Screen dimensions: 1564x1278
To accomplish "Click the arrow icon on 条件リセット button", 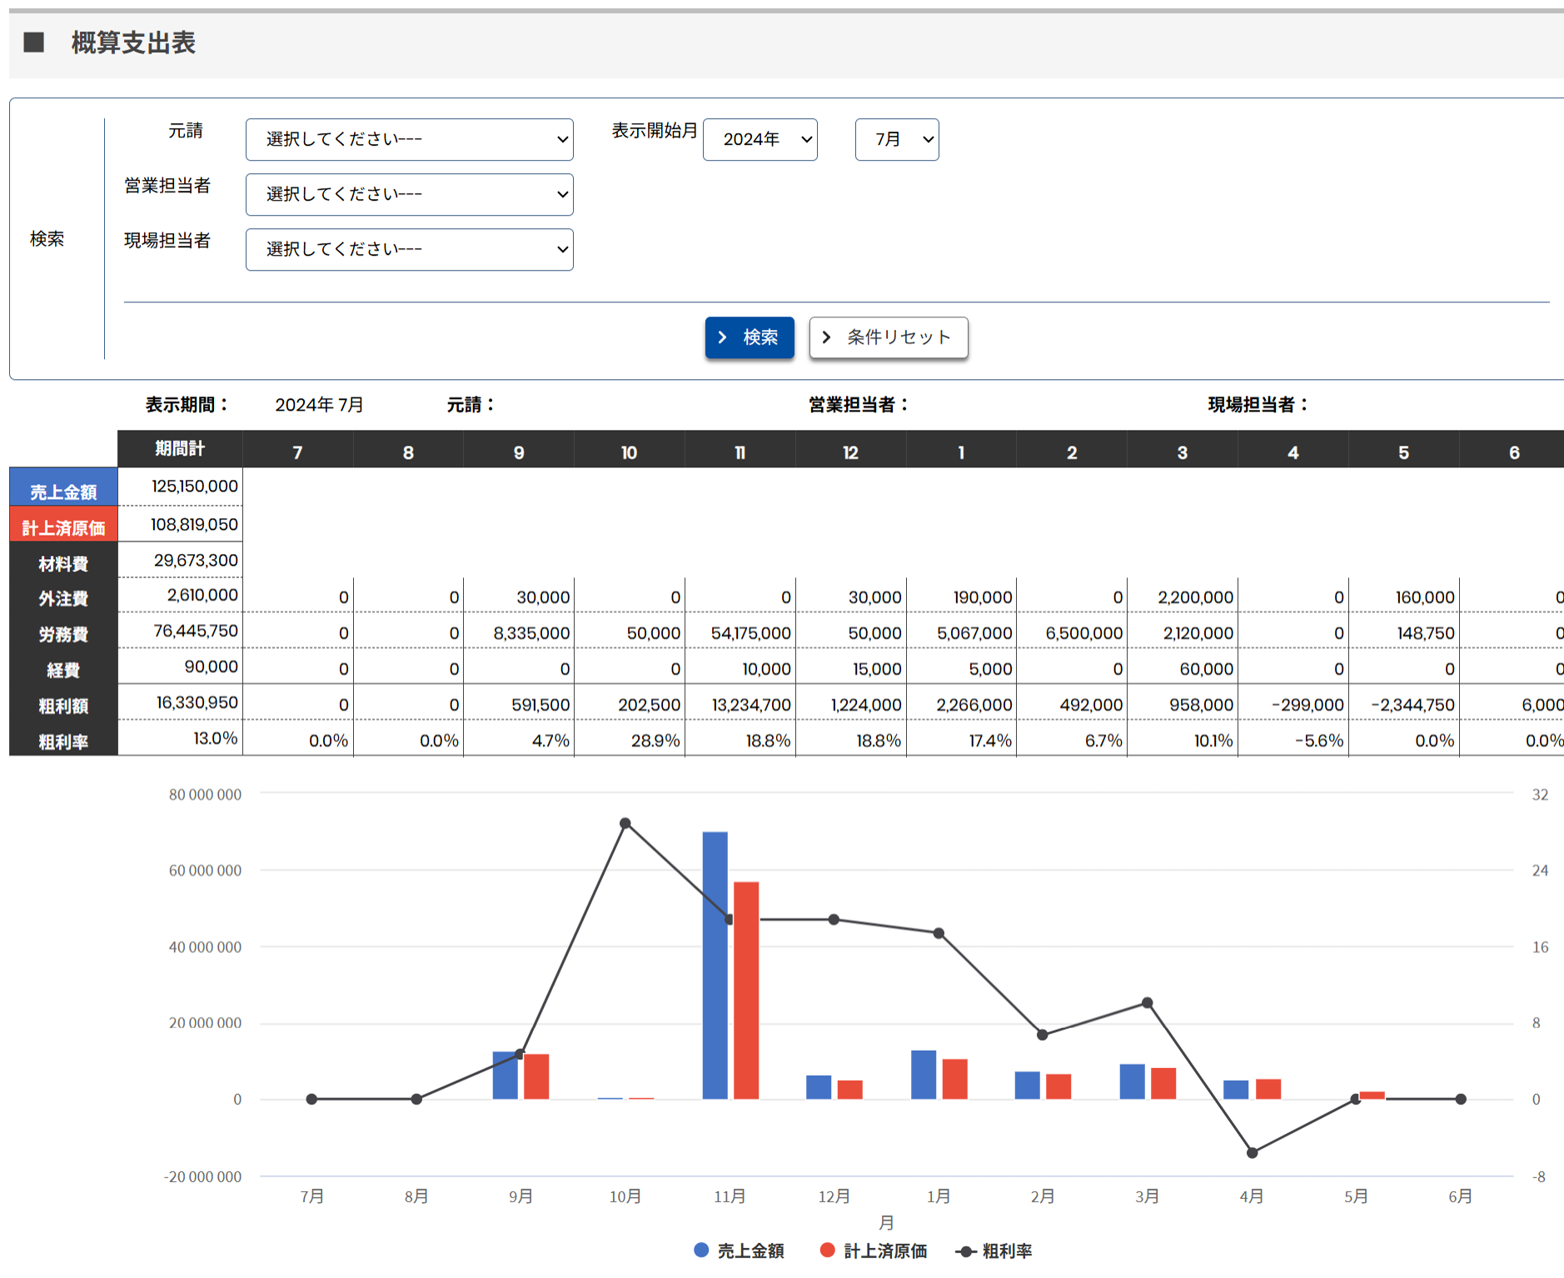I will [826, 337].
